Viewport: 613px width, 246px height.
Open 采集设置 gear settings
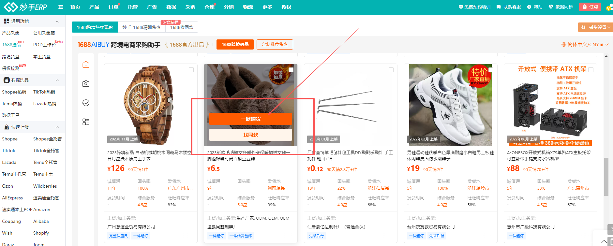(x=595, y=27)
